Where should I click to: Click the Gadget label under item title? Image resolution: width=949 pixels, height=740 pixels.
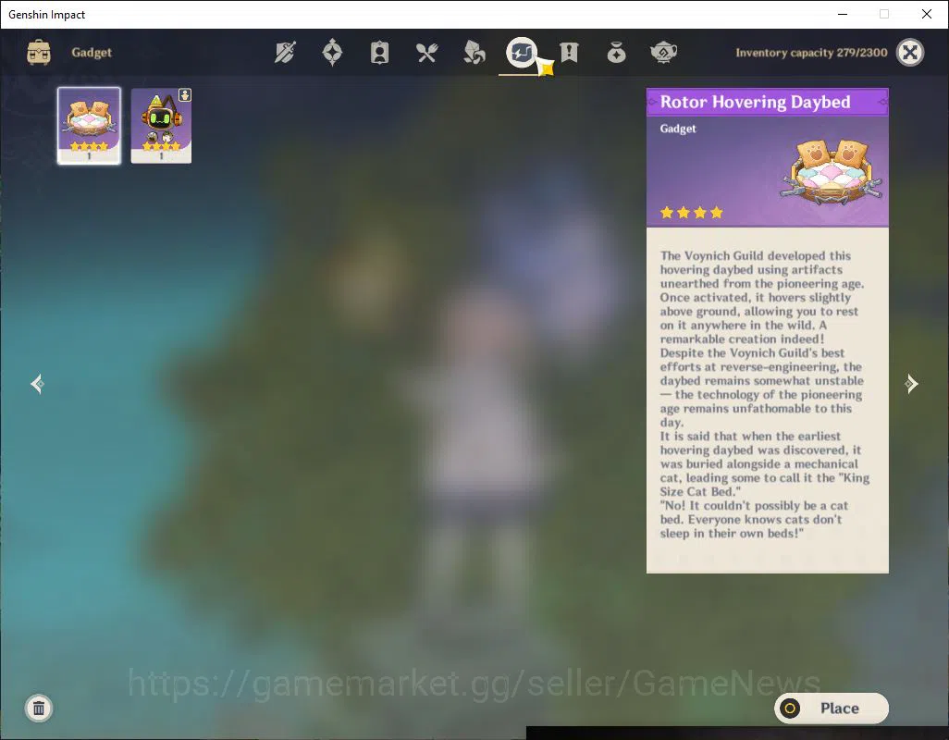click(x=678, y=129)
